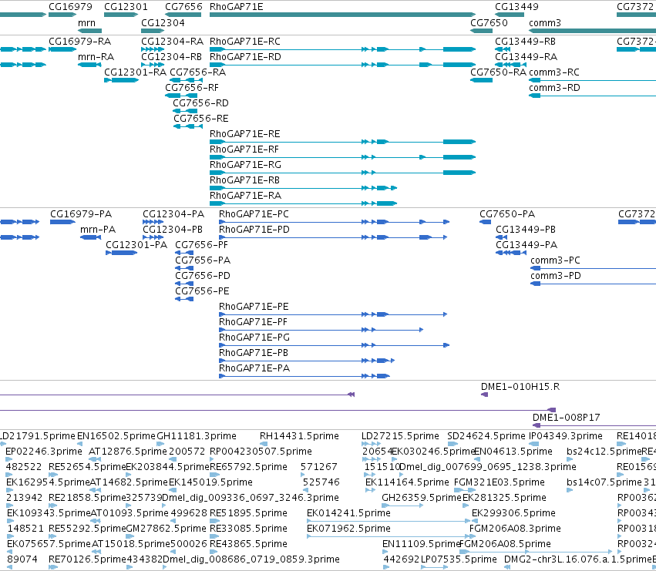This screenshot has height=571, width=656.
Task: Select transcript CG7656-RF
Action: 192,89
